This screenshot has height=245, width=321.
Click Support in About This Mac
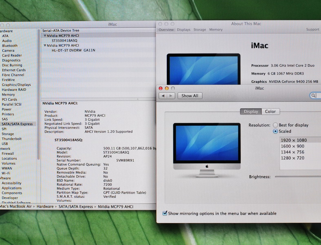pos(312,29)
